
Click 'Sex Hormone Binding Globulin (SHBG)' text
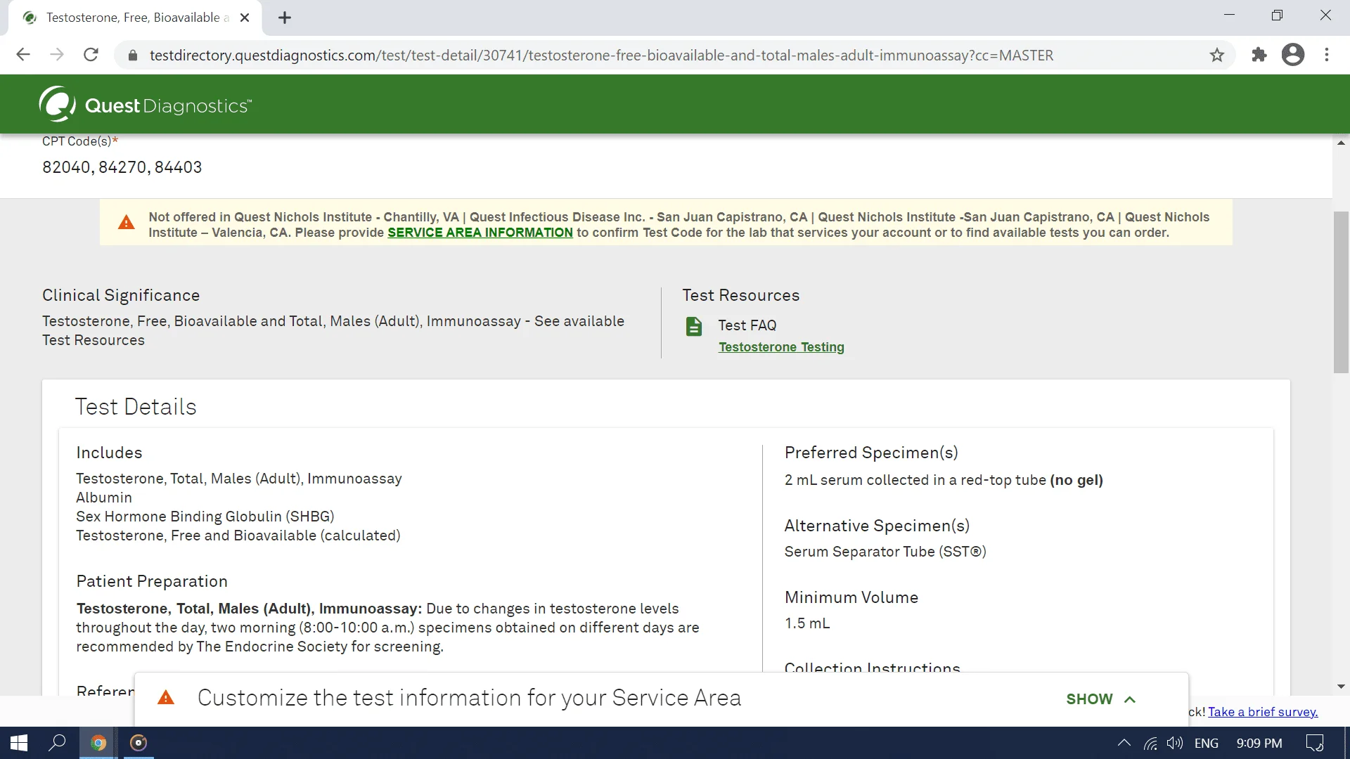(x=205, y=517)
